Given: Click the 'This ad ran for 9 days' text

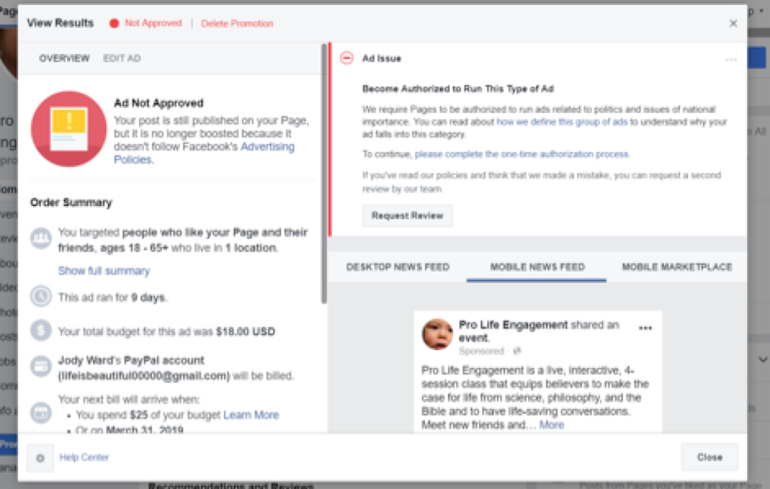Looking at the screenshot, I should [x=113, y=298].
